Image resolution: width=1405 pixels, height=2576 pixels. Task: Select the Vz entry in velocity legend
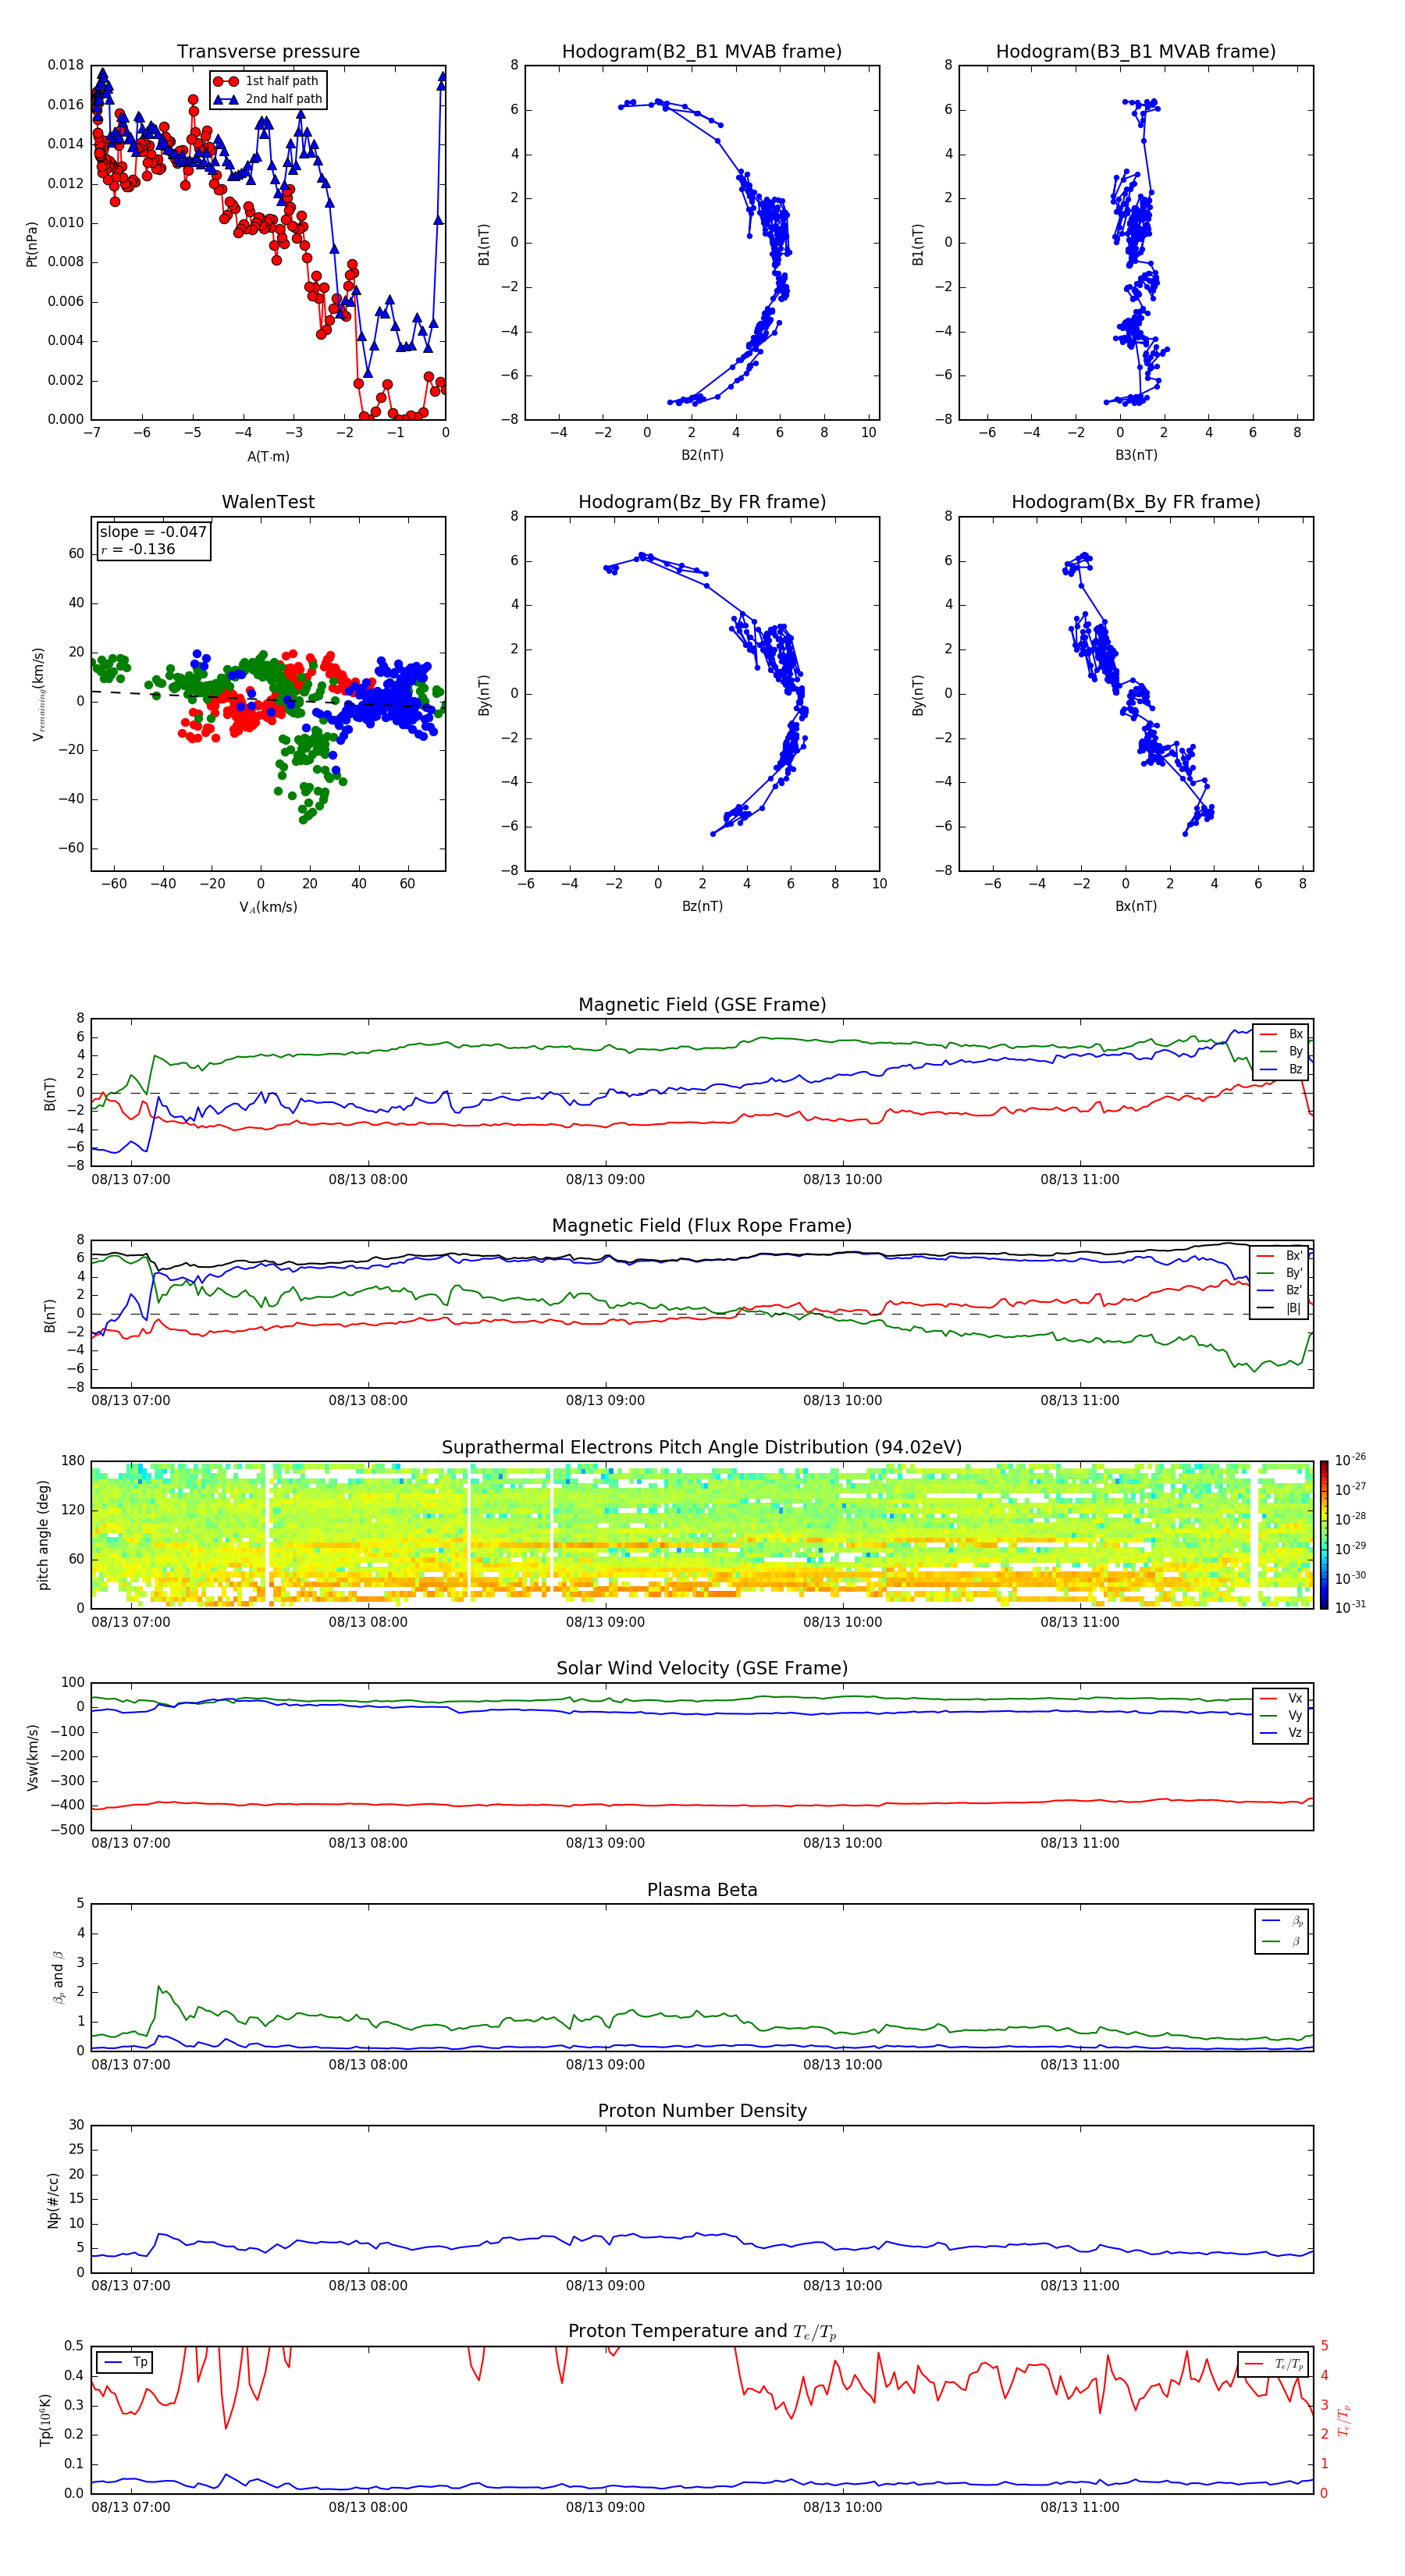1281,1732
